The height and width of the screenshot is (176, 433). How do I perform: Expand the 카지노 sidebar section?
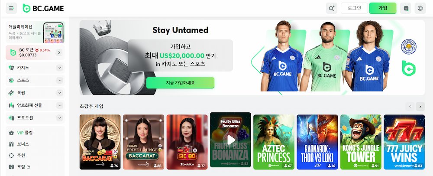(x=60, y=68)
